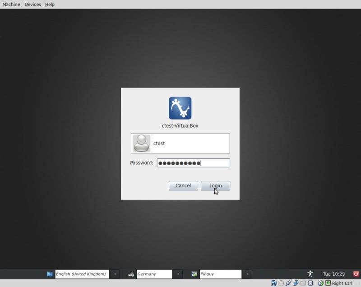Click the keyboard layout icon

(131, 274)
